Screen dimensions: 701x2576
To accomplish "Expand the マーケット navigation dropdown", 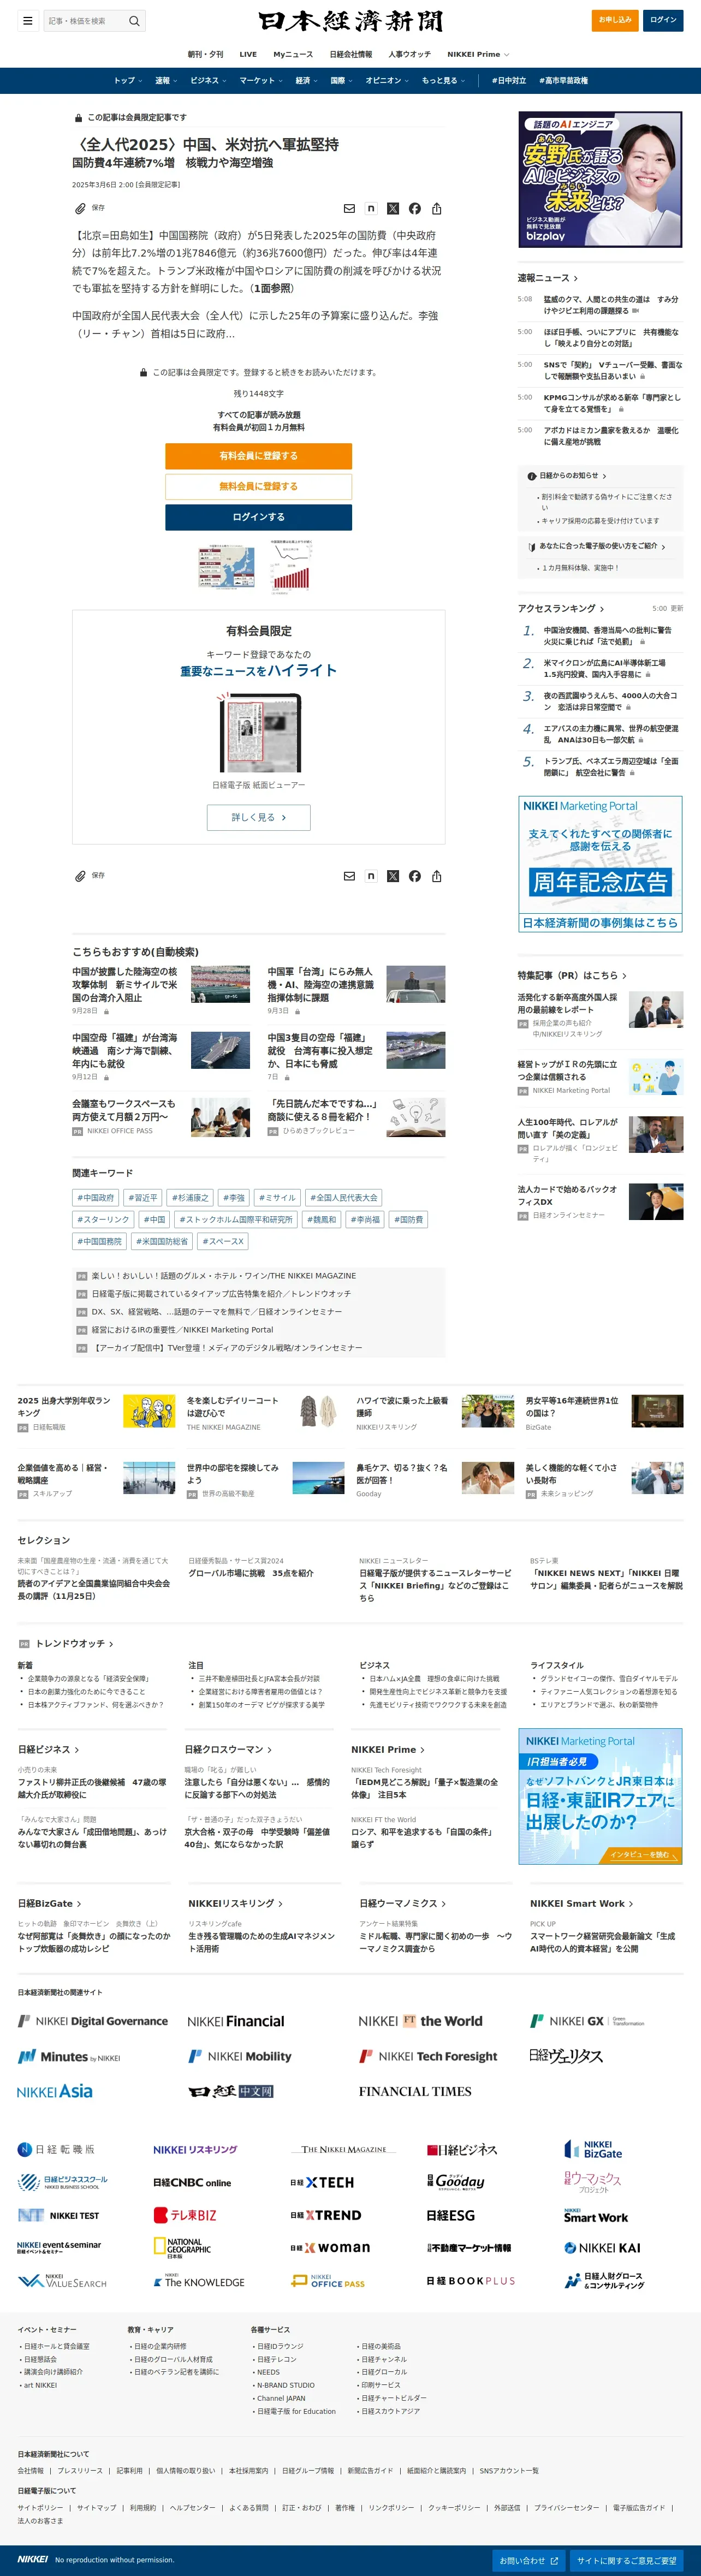I will coord(261,81).
